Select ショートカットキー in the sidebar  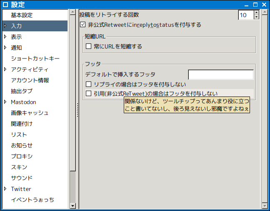(35, 58)
